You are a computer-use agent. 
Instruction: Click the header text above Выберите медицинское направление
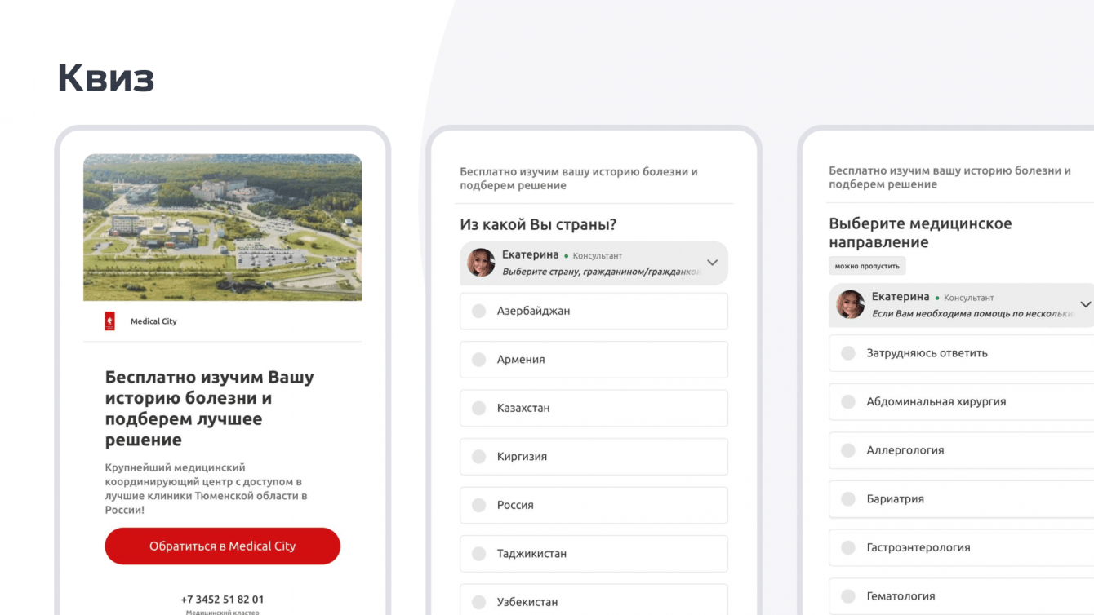tap(949, 178)
